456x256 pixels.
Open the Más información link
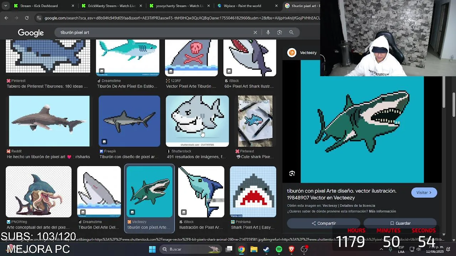[382, 211]
